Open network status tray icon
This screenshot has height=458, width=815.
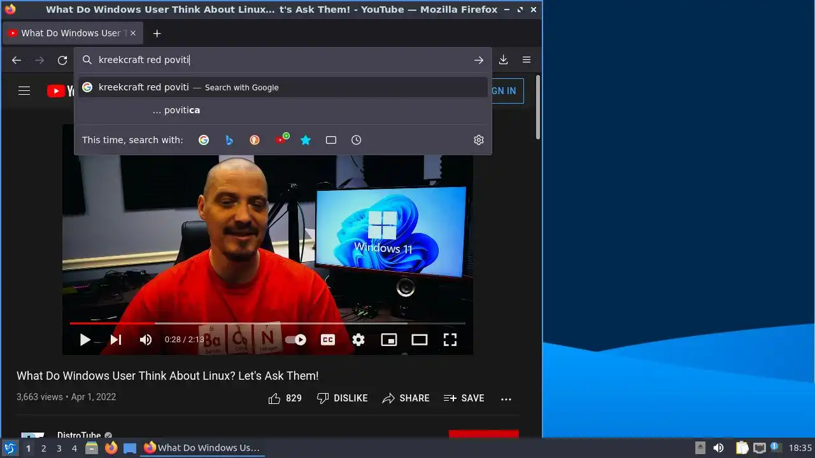(759, 448)
